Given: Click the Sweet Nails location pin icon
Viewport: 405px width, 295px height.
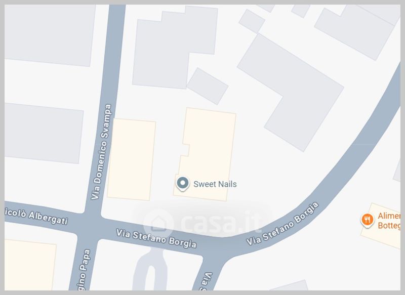Looking at the screenshot, I should point(183,184).
